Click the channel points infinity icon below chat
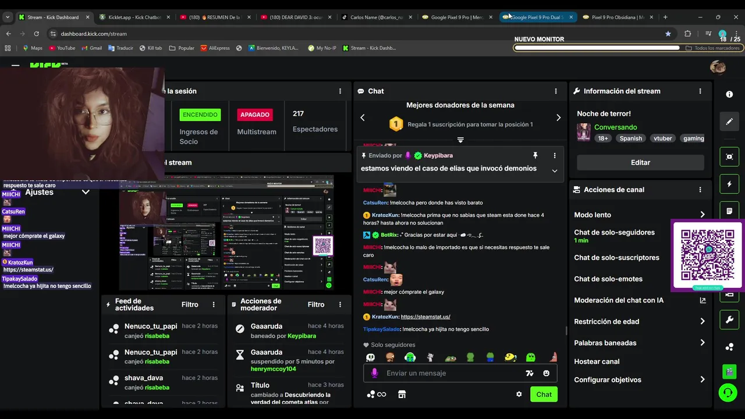Viewport: 745px width, 419px height. click(377, 394)
